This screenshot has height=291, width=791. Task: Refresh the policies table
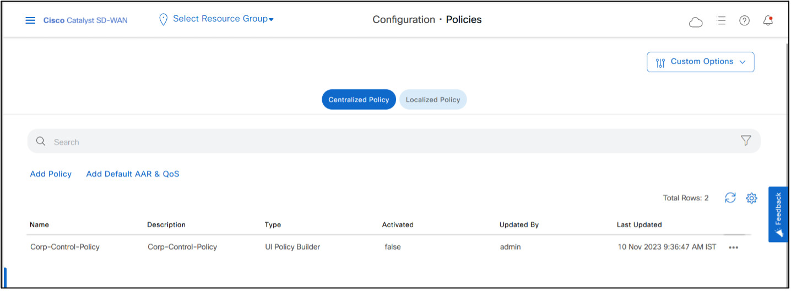(x=730, y=198)
